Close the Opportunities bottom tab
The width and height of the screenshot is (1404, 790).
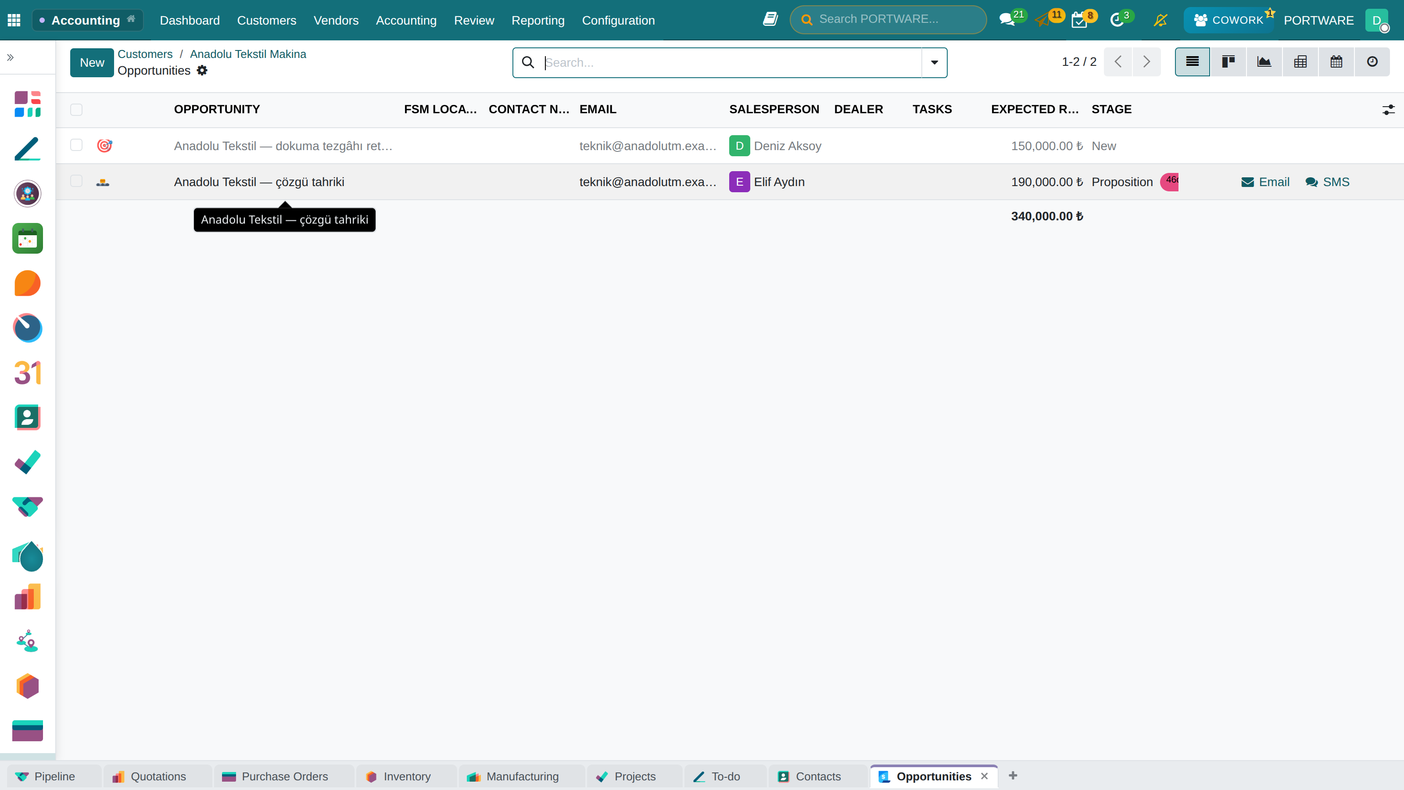tap(984, 776)
